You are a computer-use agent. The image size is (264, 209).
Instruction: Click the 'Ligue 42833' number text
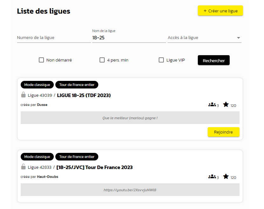(x=39, y=167)
